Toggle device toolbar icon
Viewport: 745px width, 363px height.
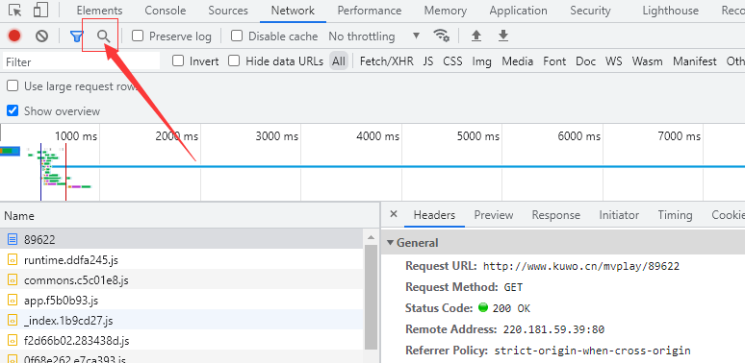coord(41,10)
